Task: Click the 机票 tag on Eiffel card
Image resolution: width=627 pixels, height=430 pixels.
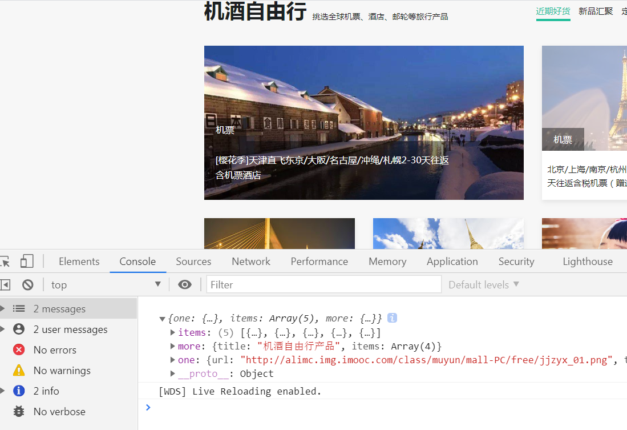Action: pyautogui.click(x=563, y=139)
